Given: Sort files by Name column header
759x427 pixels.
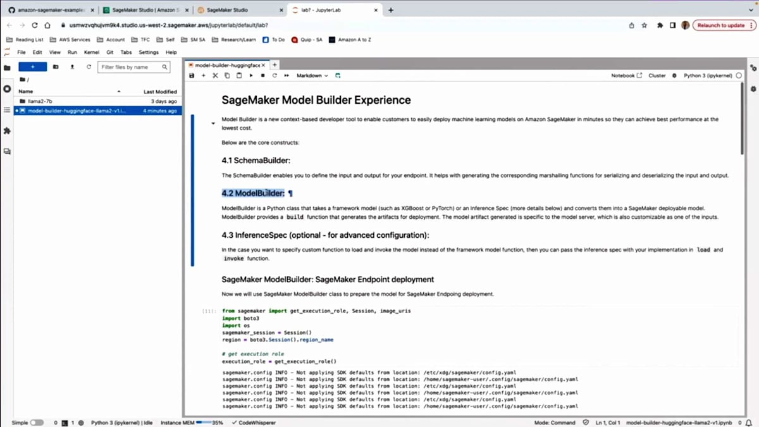Looking at the screenshot, I should point(70,92).
